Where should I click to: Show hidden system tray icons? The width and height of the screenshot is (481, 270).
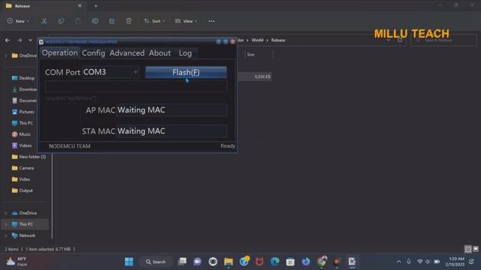click(399, 262)
